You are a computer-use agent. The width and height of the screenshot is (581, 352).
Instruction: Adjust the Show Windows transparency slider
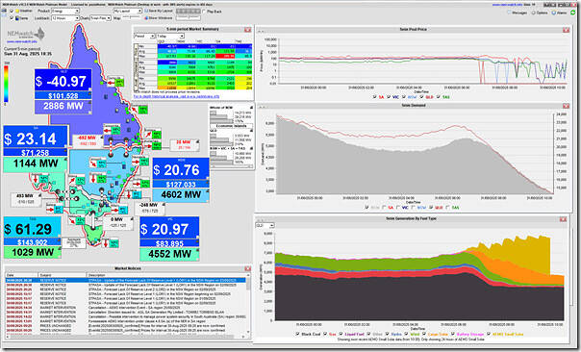tap(189, 17)
